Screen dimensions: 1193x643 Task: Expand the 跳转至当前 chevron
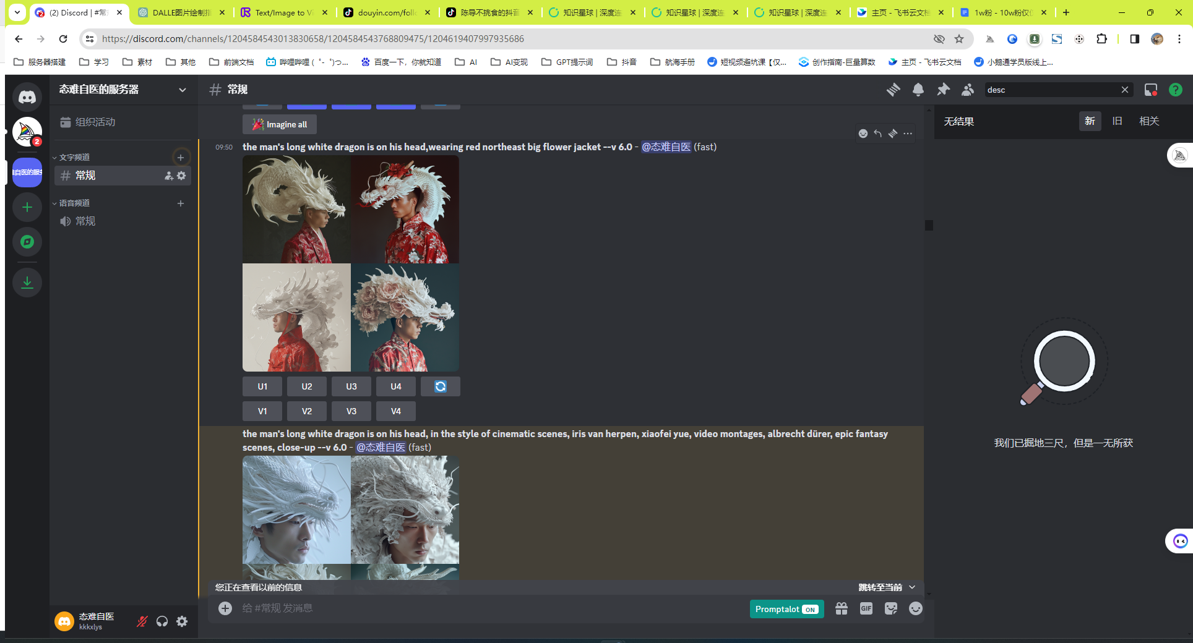(x=912, y=587)
